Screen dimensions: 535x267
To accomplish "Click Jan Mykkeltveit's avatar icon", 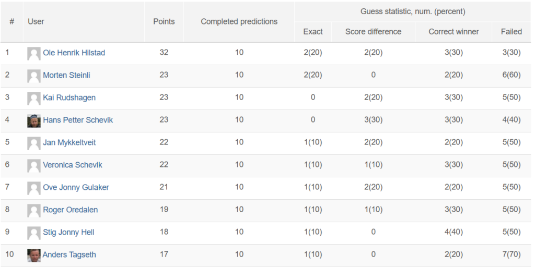I will coord(34,143).
